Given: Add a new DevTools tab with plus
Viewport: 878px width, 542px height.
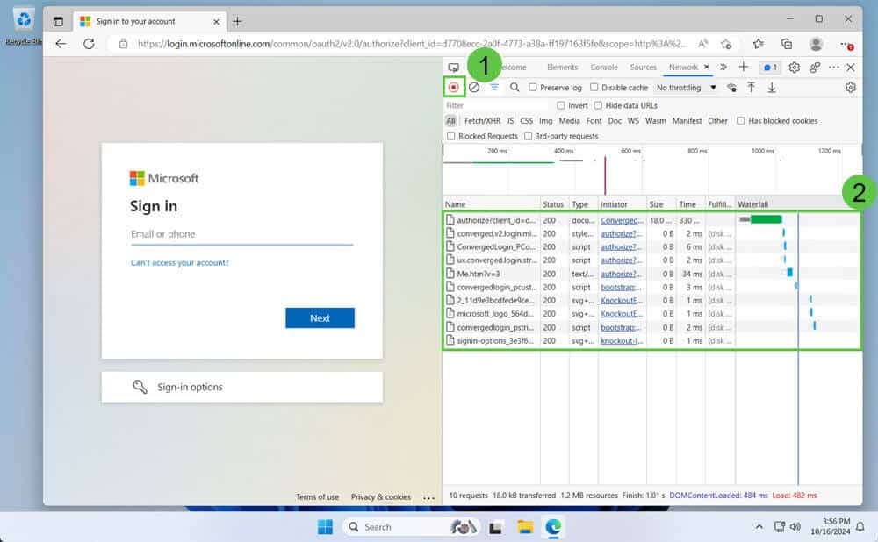Looking at the screenshot, I should point(743,68).
